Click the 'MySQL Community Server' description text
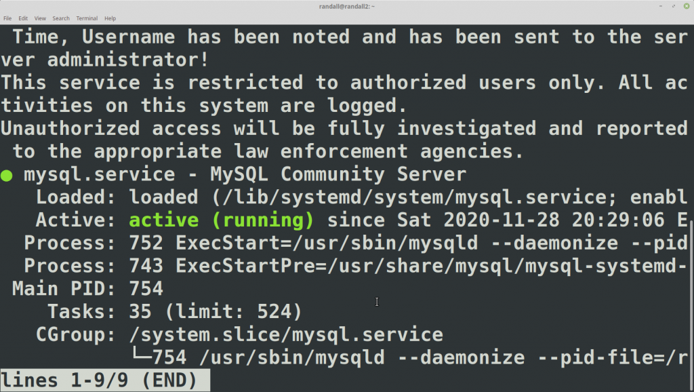694x392 pixels. click(x=338, y=174)
